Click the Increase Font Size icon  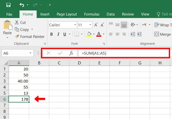(x=96, y=25)
